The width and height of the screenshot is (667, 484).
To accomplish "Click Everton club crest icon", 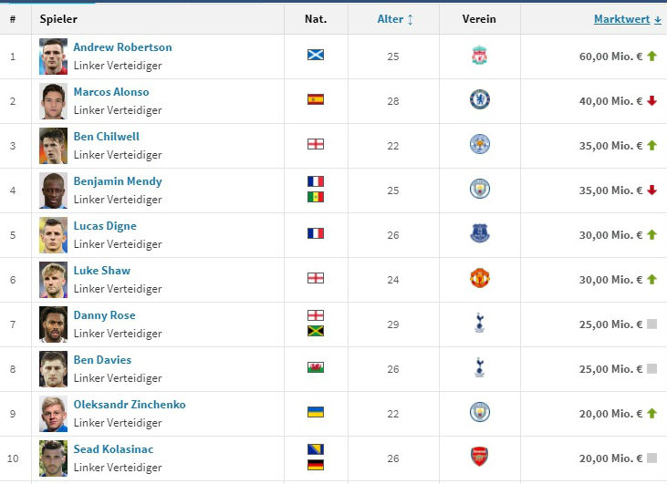I will pos(480,234).
